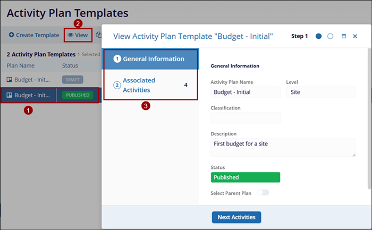Close the View Activity Plan Template dialog
Screen dimensions: 372x230
[x=355, y=36]
